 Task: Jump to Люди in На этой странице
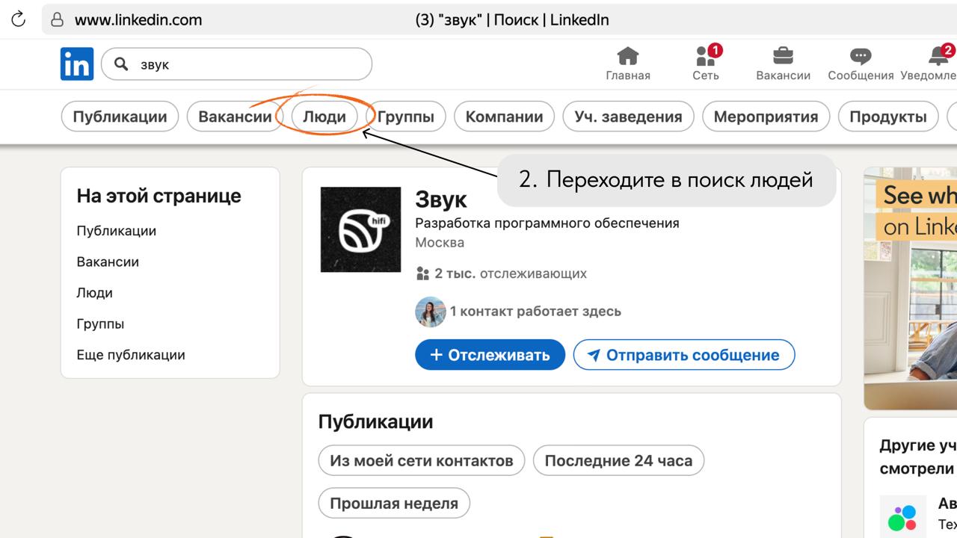click(x=95, y=293)
